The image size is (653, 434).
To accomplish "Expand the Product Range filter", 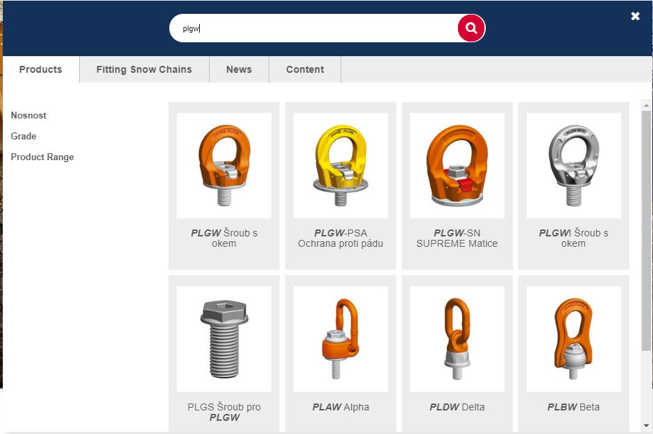I will click(x=42, y=157).
